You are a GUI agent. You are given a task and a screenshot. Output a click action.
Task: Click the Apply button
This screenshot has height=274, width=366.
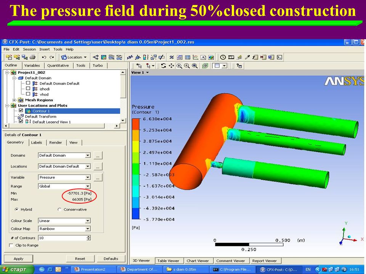click(18, 259)
